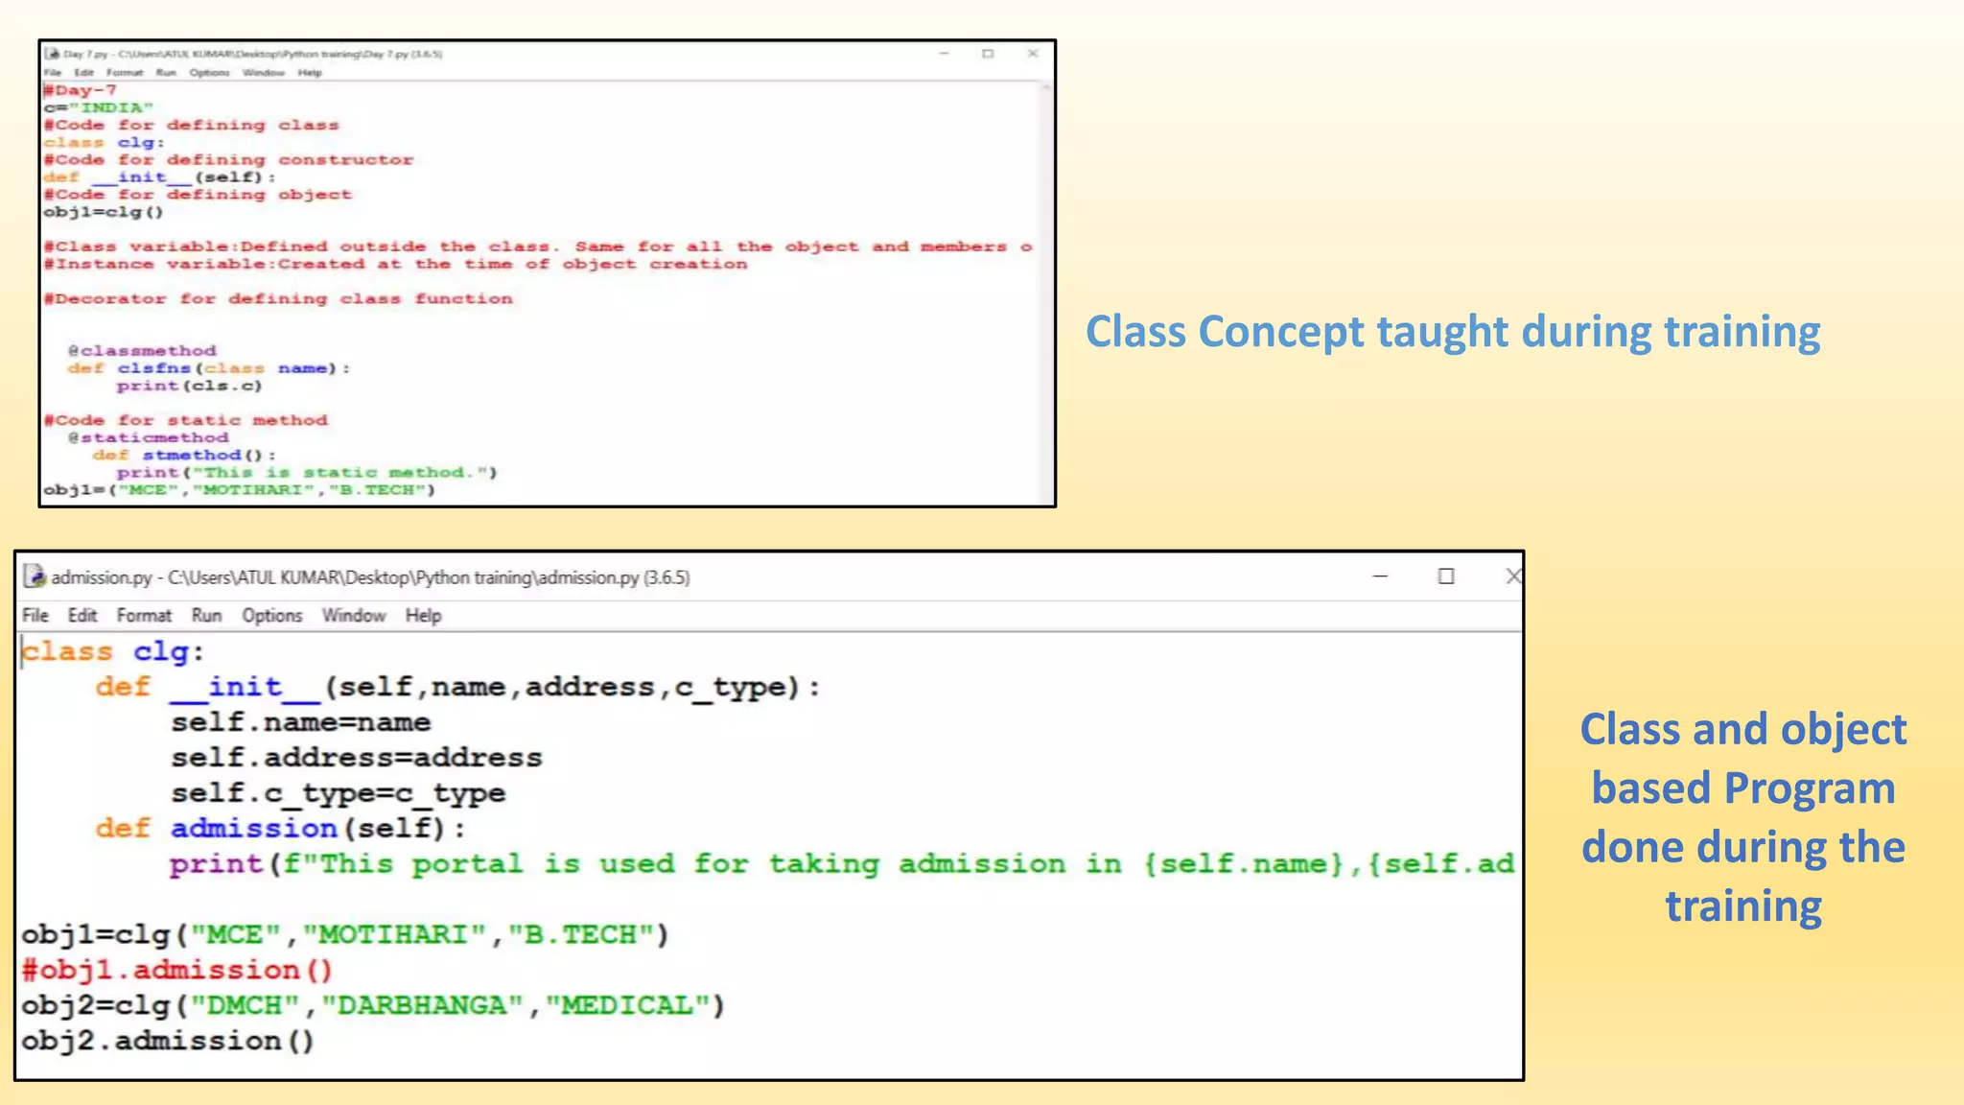Maximize the admission.py window
Image resolution: width=1964 pixels, height=1105 pixels.
(x=1446, y=576)
